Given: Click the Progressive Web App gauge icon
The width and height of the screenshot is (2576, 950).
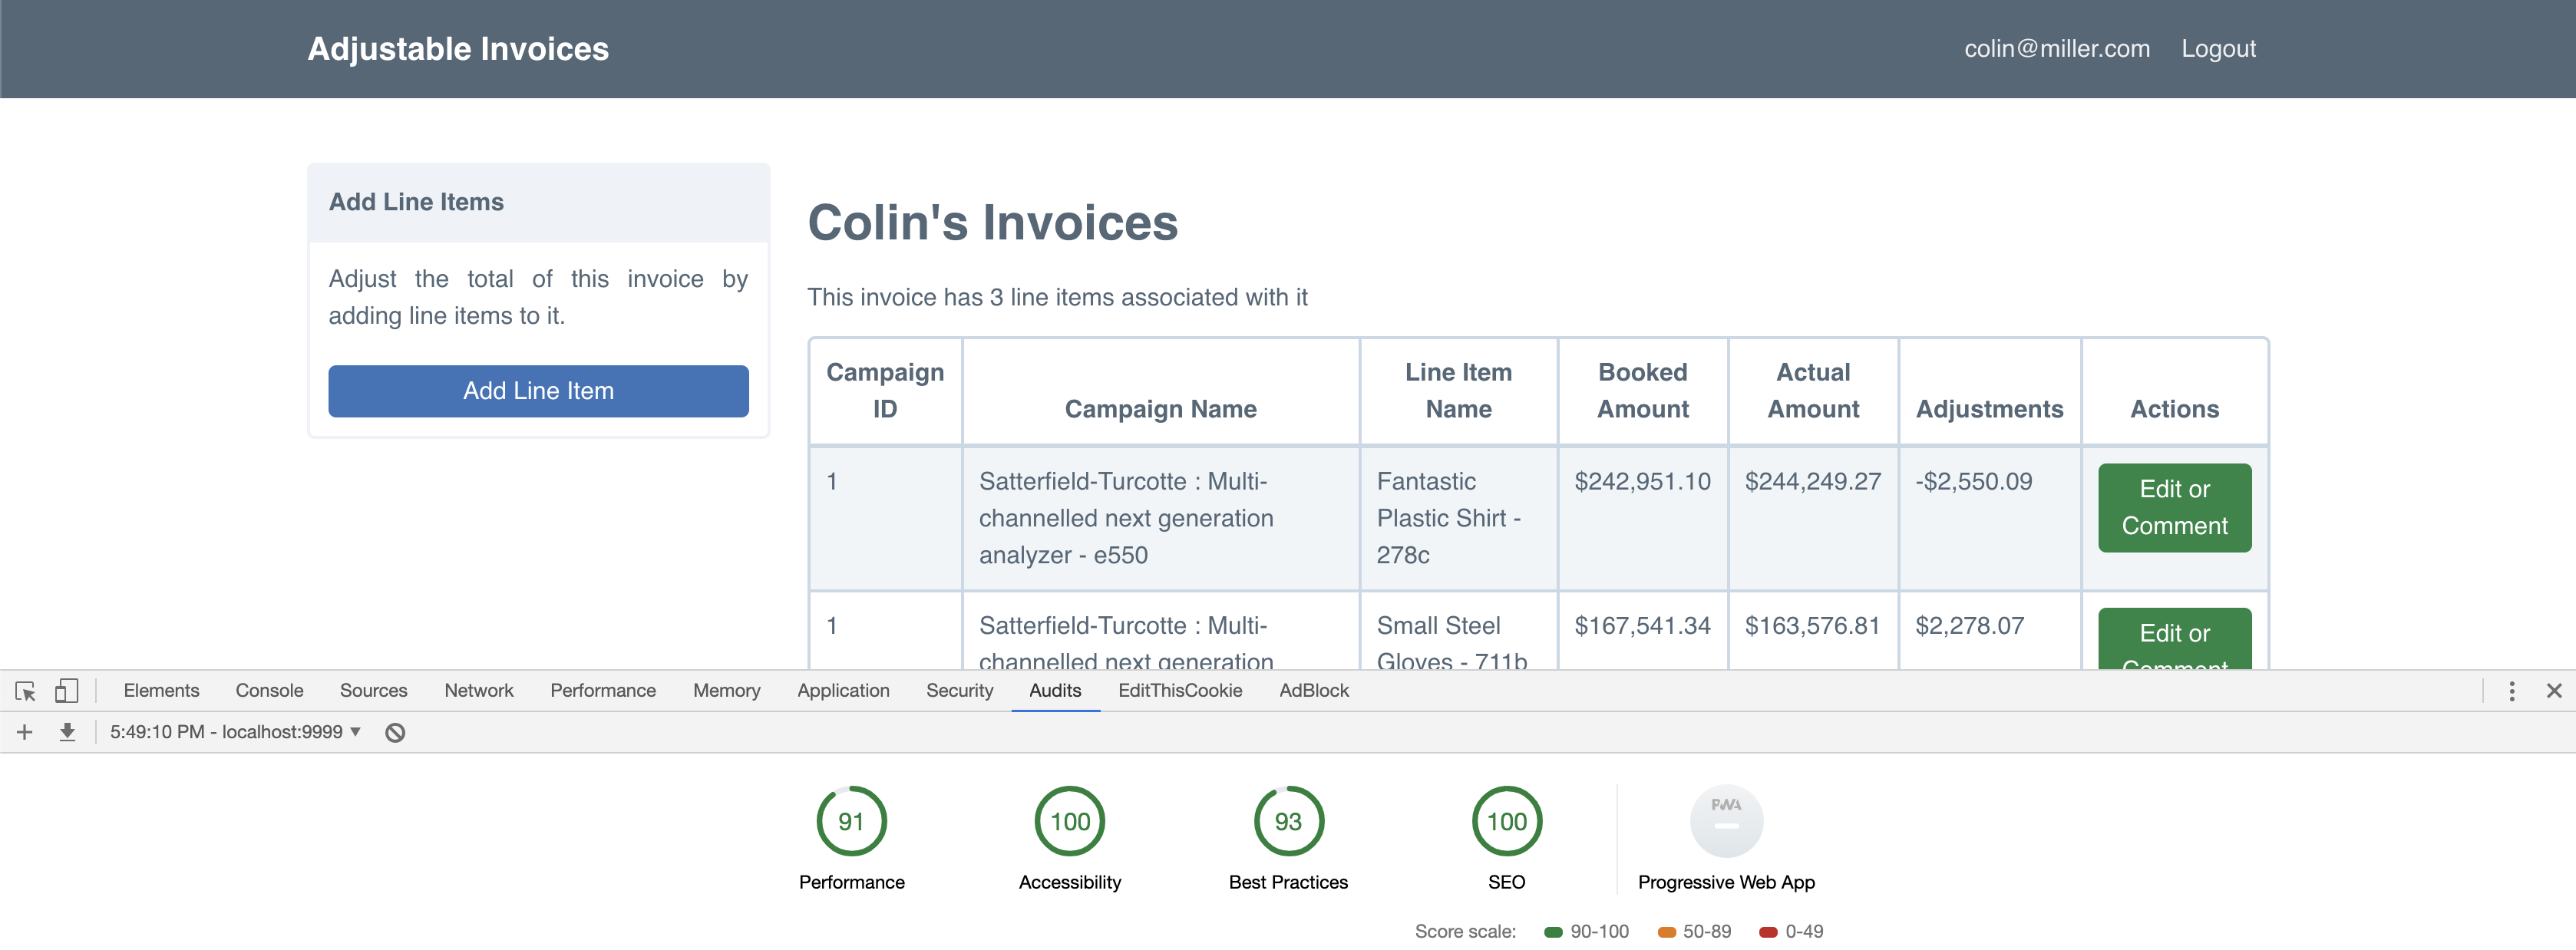Looking at the screenshot, I should (1726, 821).
